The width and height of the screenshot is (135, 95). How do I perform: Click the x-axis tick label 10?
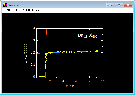(103, 81)
